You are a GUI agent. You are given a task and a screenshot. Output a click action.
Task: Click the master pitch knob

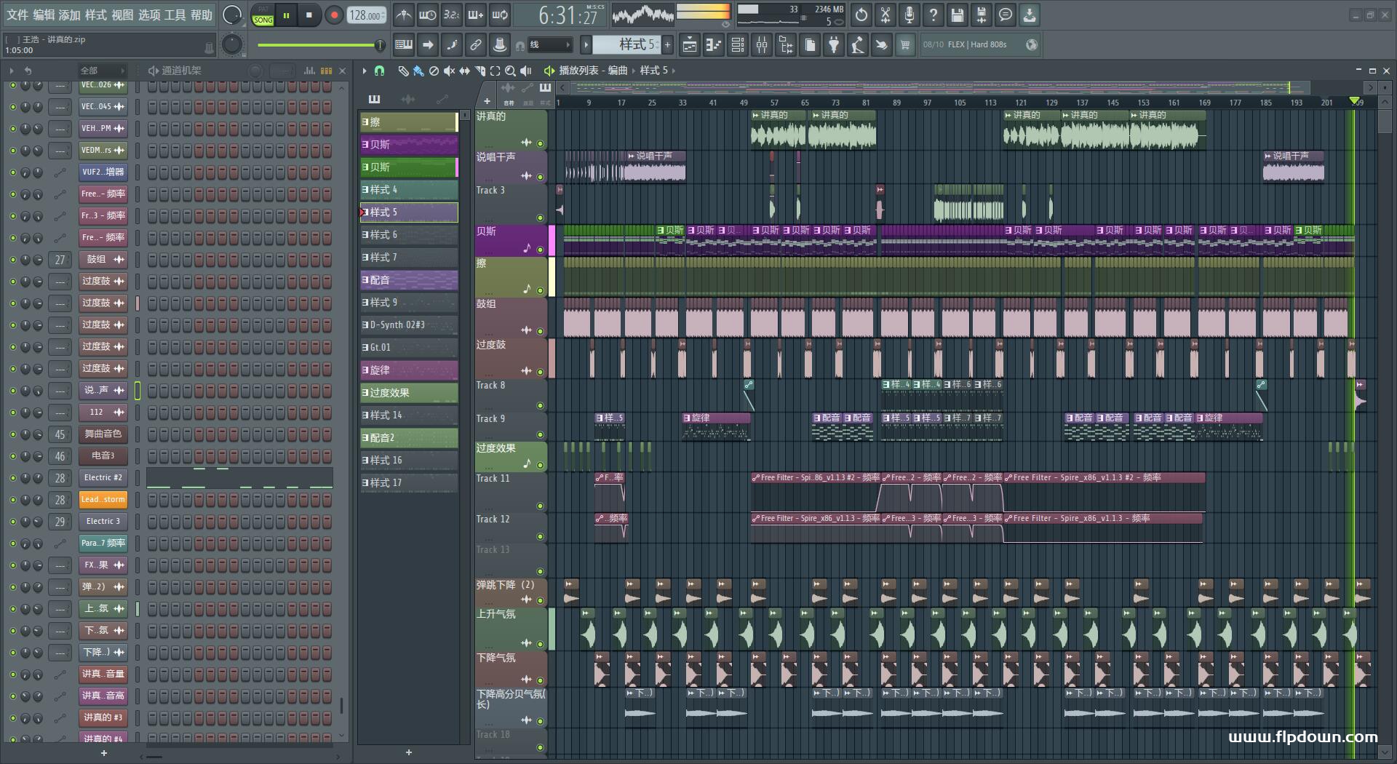point(232,45)
